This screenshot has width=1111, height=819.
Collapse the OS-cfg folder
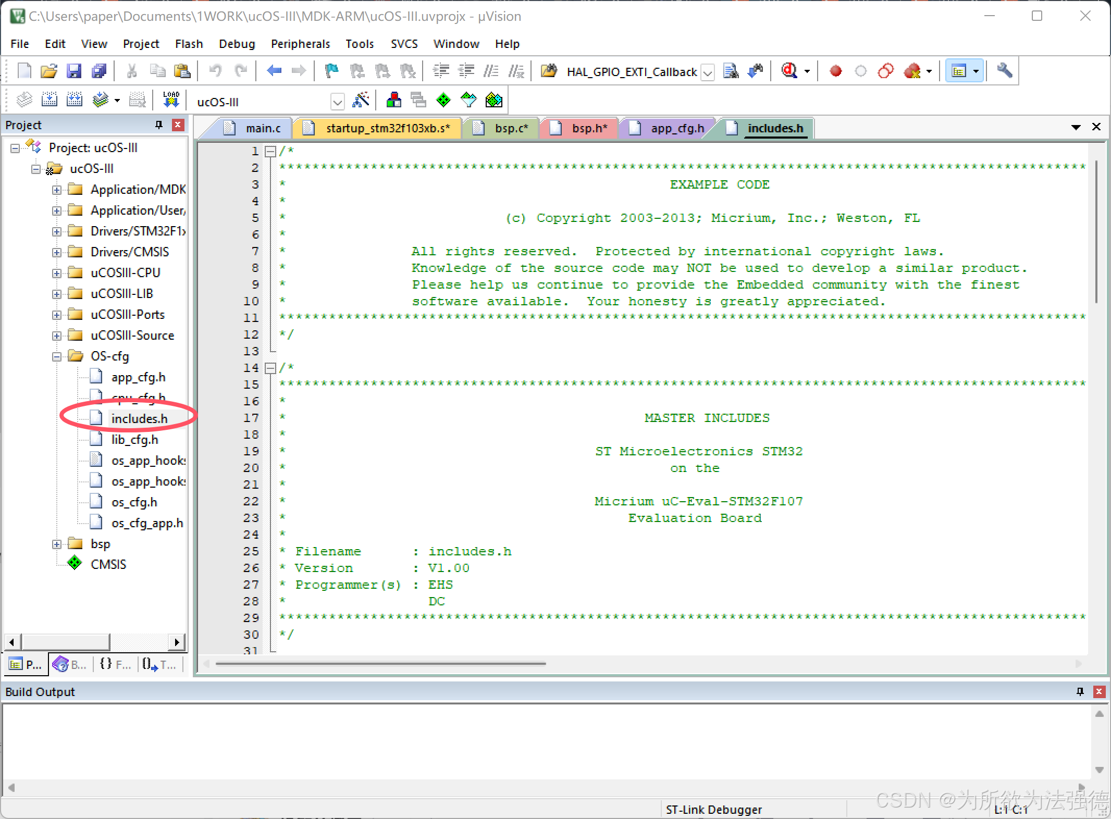57,356
